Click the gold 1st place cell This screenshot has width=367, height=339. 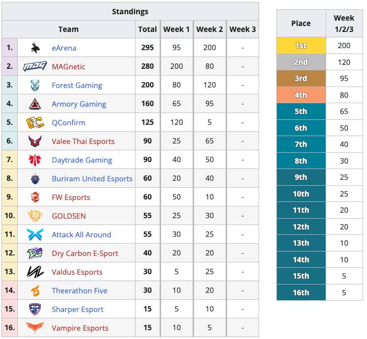pos(301,46)
